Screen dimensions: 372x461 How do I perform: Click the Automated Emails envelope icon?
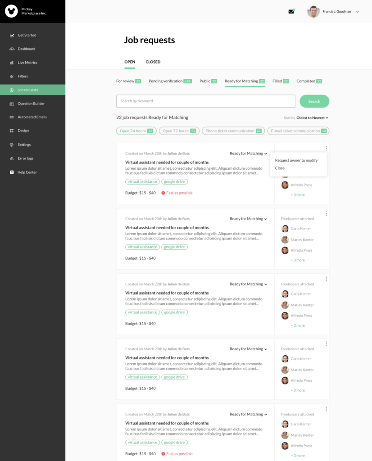pyautogui.click(x=12, y=118)
